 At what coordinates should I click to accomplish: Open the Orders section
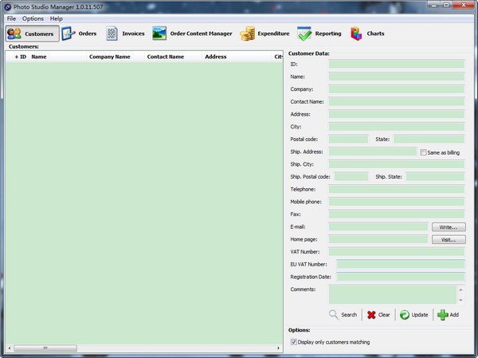click(x=79, y=33)
